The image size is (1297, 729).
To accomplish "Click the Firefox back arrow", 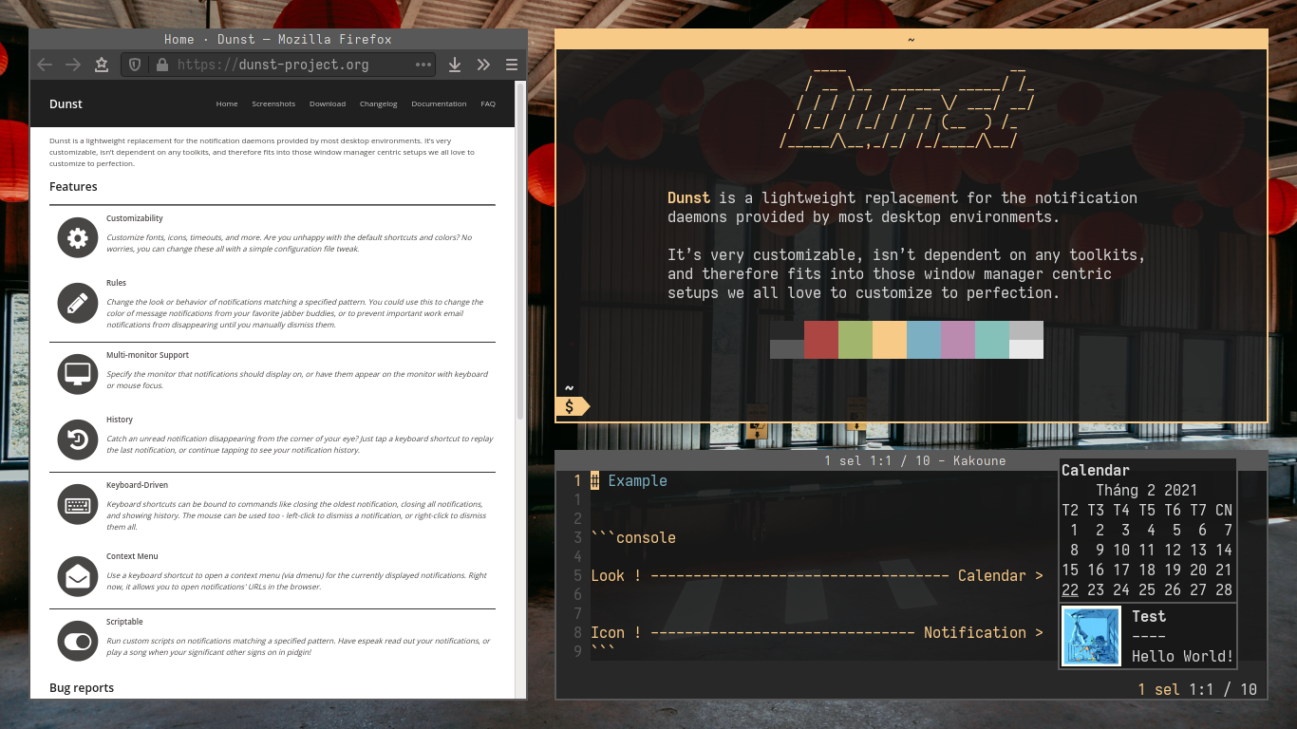I will tap(45, 65).
